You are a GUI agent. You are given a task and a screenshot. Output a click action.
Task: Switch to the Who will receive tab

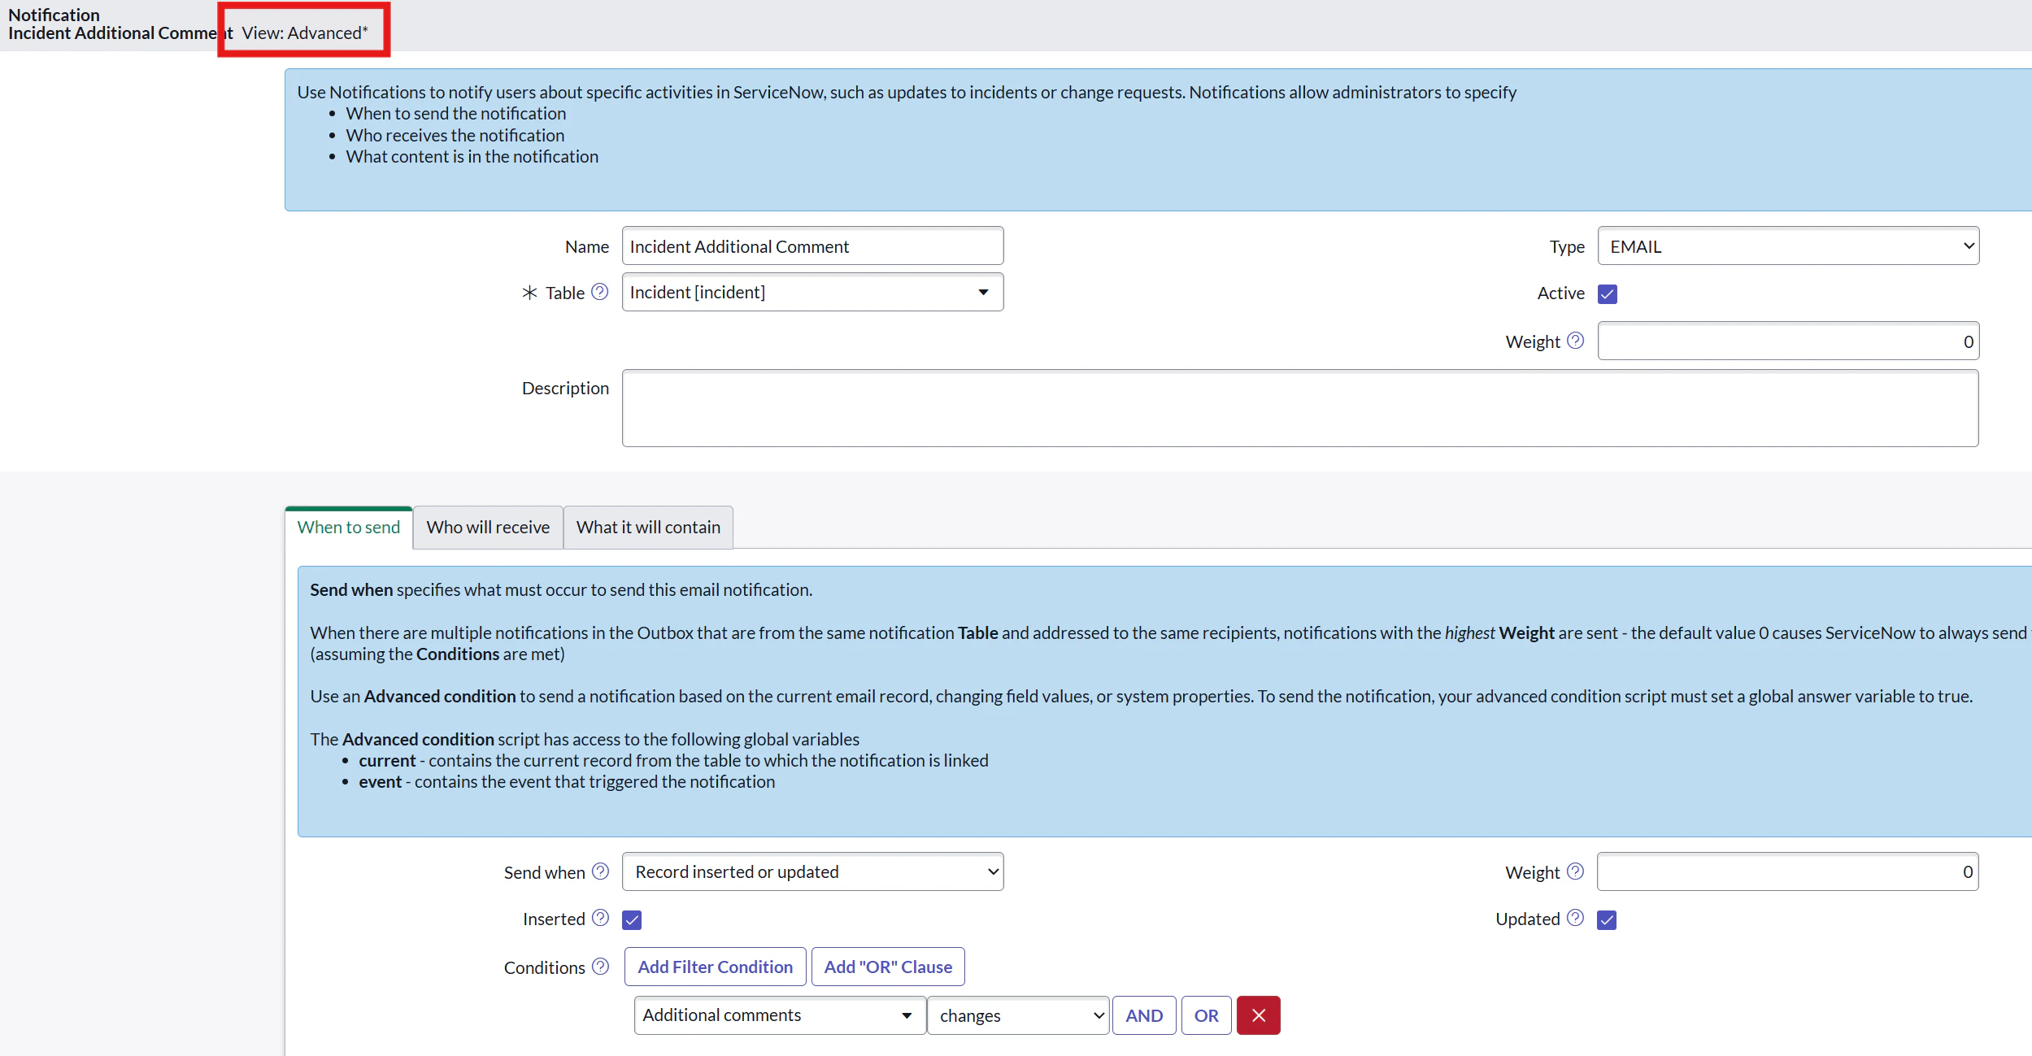(488, 527)
